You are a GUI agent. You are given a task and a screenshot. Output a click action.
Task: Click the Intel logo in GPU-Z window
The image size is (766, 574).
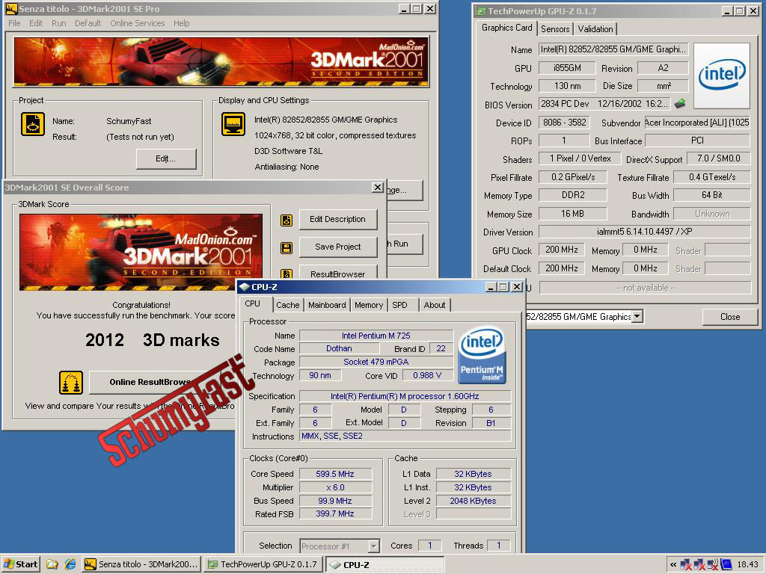(x=722, y=75)
